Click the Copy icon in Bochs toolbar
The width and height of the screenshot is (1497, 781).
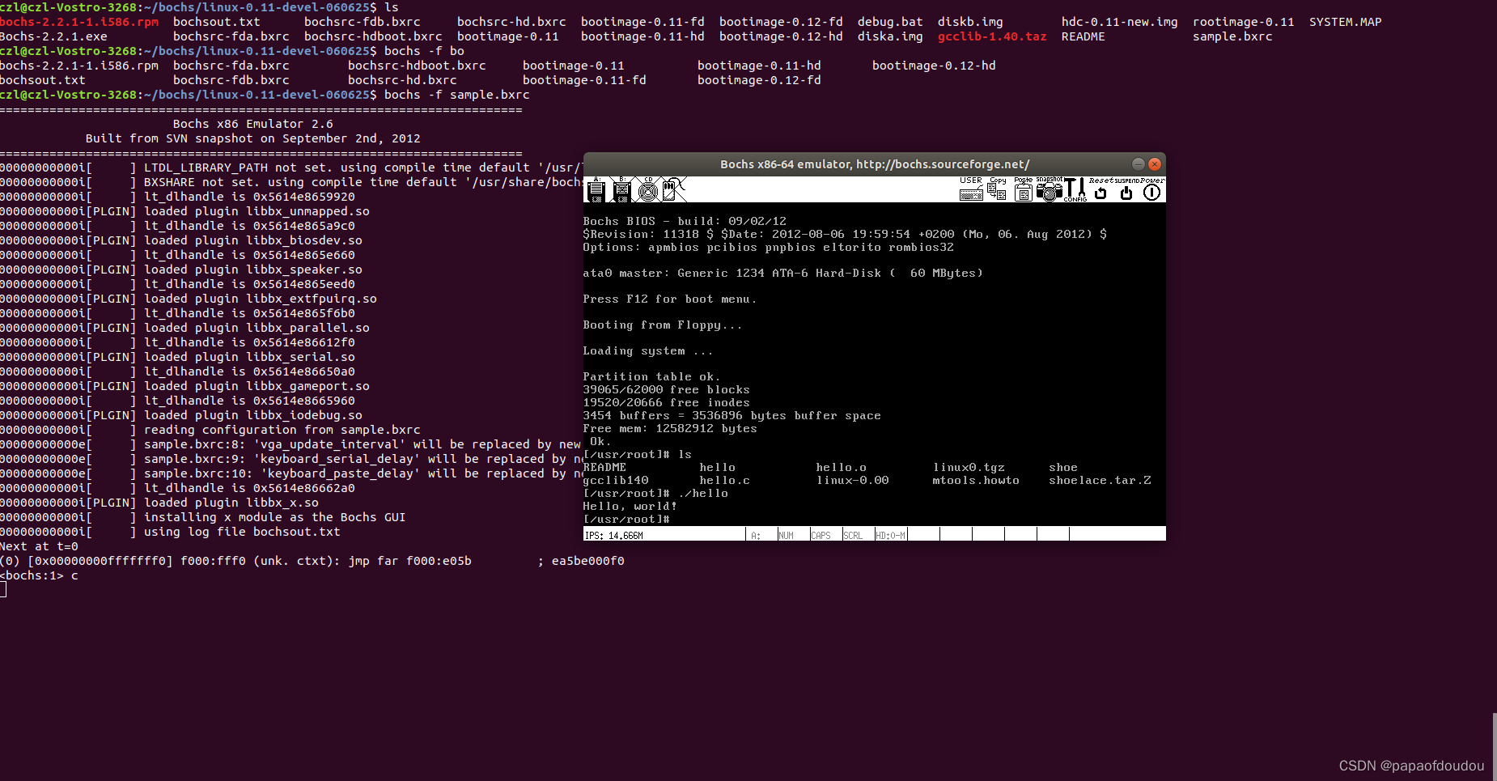(997, 190)
